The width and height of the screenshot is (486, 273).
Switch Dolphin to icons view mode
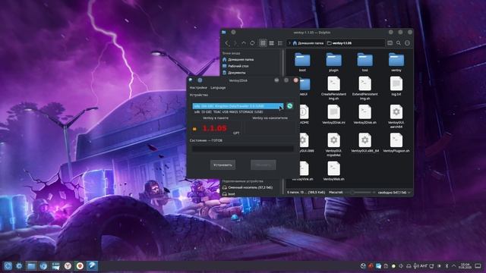[x=263, y=43]
